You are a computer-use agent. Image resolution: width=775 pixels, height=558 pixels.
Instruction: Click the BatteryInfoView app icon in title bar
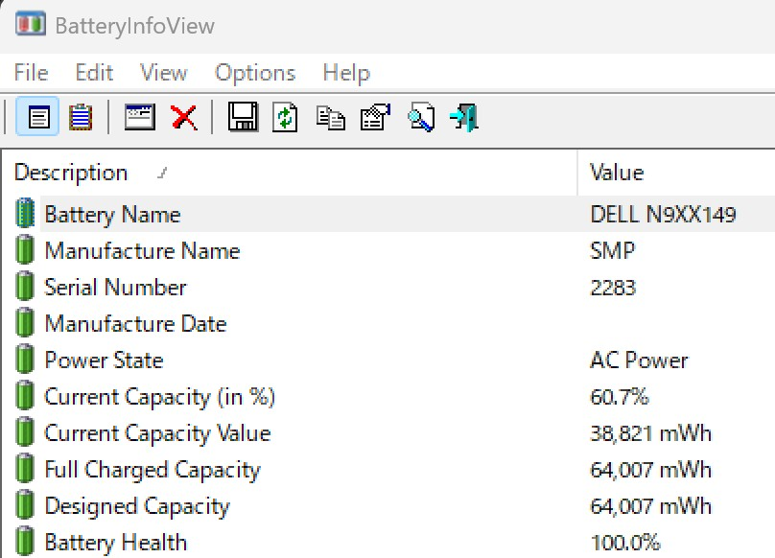tap(30, 24)
